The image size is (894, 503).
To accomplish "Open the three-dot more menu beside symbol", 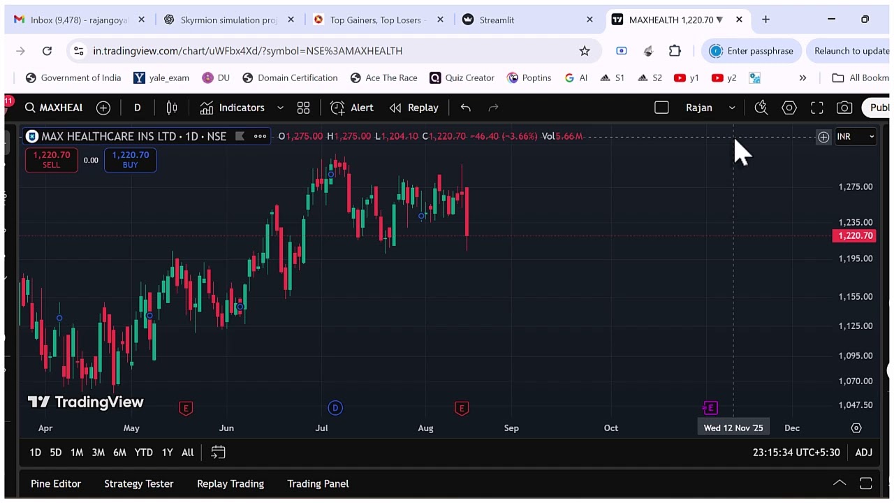I will [x=260, y=136].
